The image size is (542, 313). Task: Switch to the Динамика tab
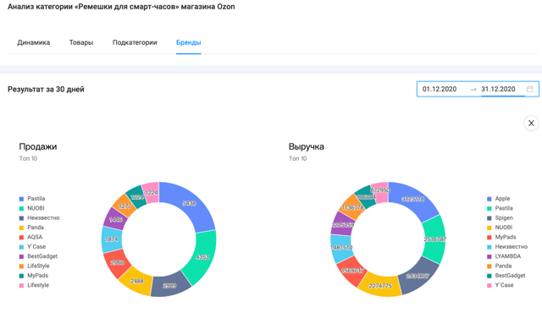pos(34,42)
